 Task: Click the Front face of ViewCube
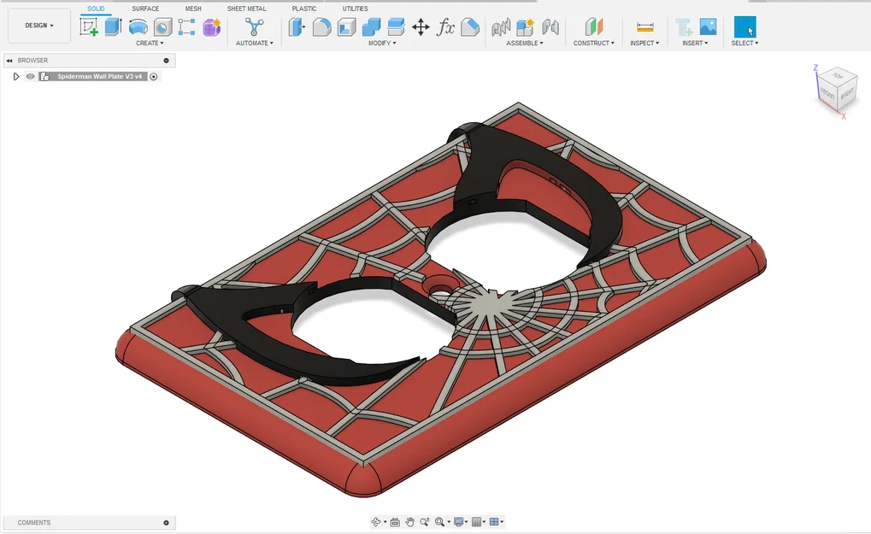coord(827,94)
